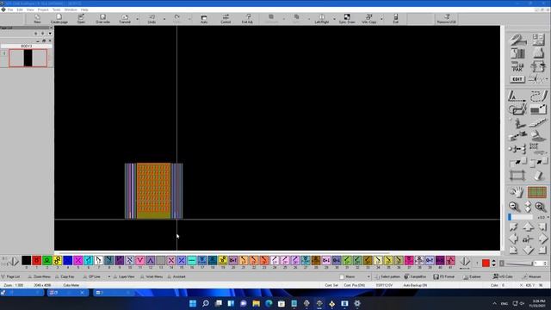Click the FD Format button
Viewport: 551px width, 310px height.
(444, 277)
